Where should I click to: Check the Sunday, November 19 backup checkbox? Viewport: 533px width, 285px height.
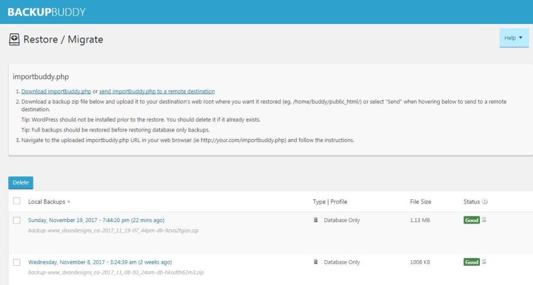point(17,220)
